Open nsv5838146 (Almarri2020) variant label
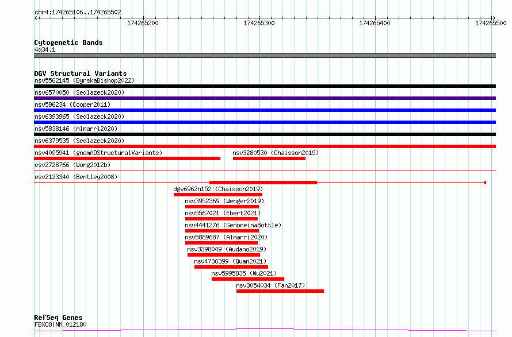512x337 pixels. click(76, 129)
